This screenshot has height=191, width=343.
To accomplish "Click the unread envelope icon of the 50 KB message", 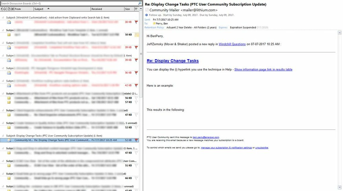I will point(9,35).
